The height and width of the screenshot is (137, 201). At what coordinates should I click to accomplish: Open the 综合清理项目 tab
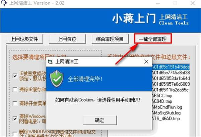click(110, 39)
